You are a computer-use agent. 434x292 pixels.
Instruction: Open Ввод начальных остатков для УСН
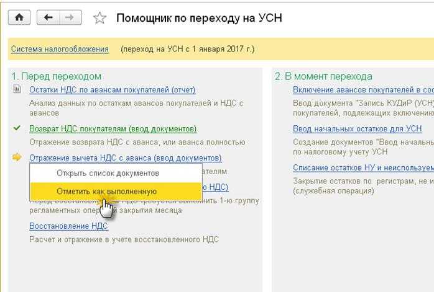click(358, 128)
